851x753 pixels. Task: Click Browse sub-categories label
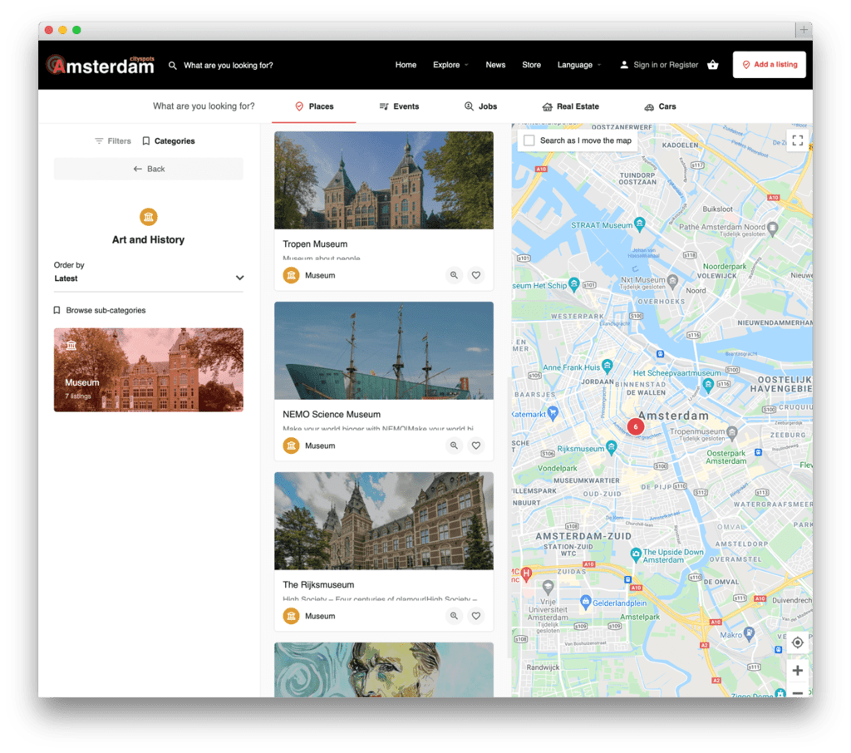[106, 311]
